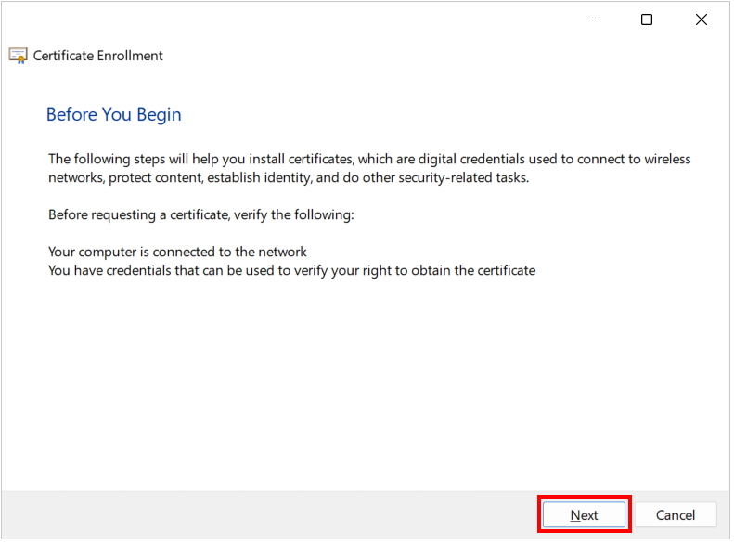Click the "You have credentials" requirement line
The image size is (734, 545).
(x=293, y=271)
